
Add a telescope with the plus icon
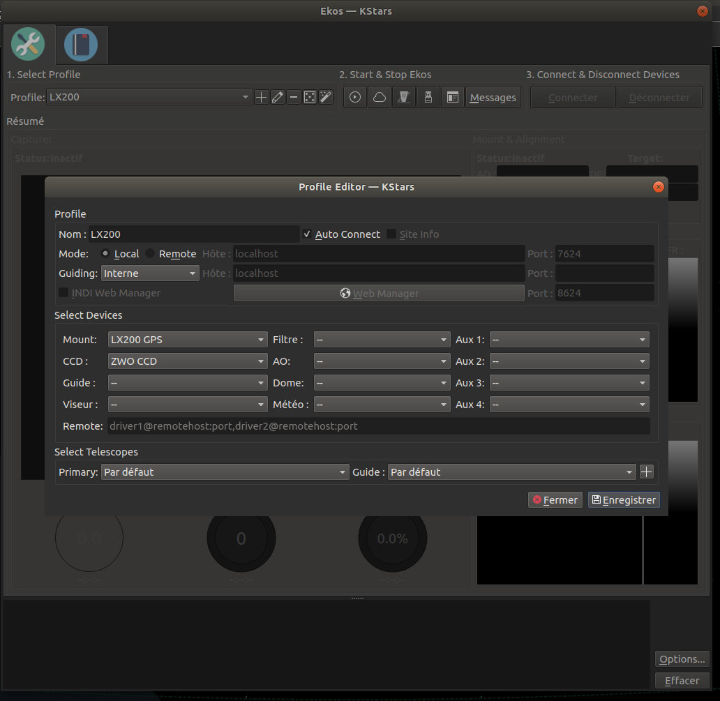click(x=646, y=472)
